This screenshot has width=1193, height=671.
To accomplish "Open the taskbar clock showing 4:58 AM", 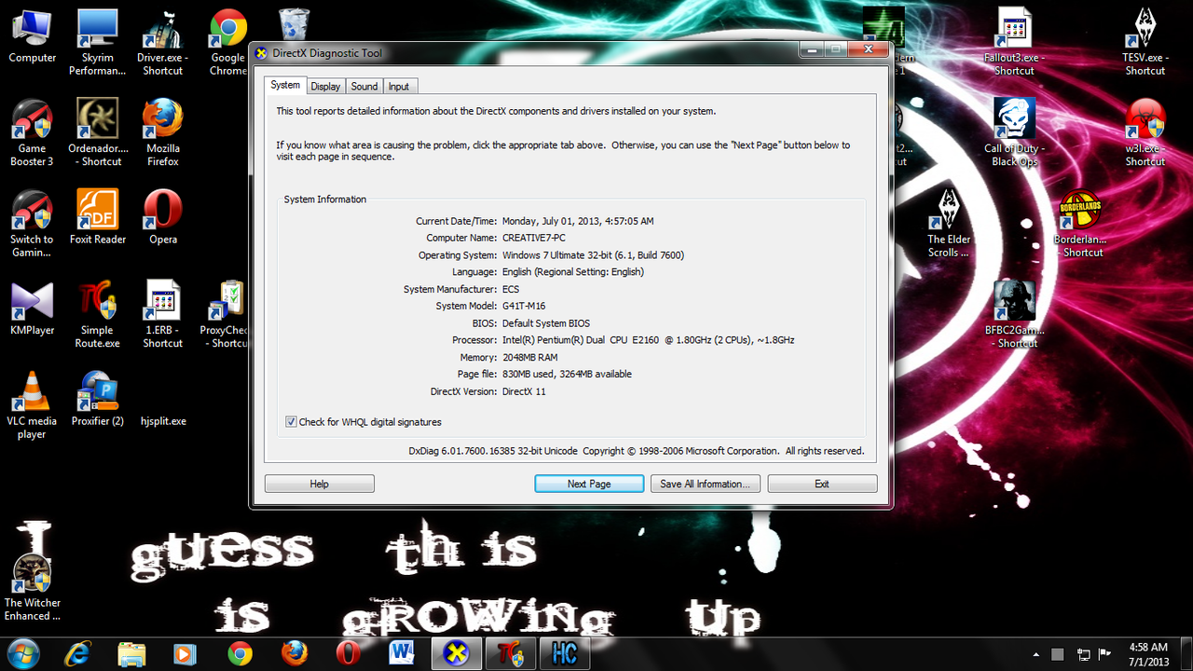I will (x=1147, y=654).
